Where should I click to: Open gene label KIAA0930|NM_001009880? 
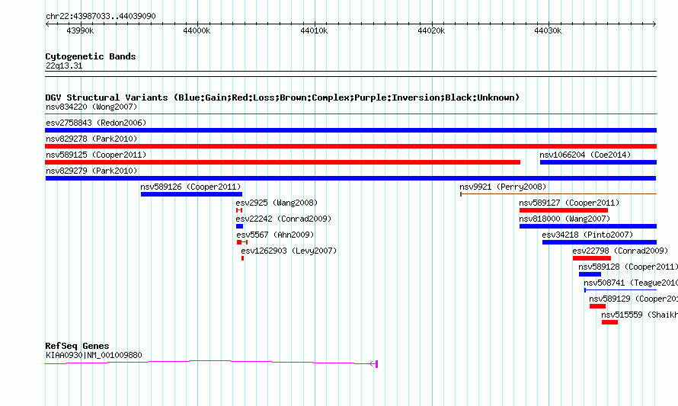(x=94, y=355)
